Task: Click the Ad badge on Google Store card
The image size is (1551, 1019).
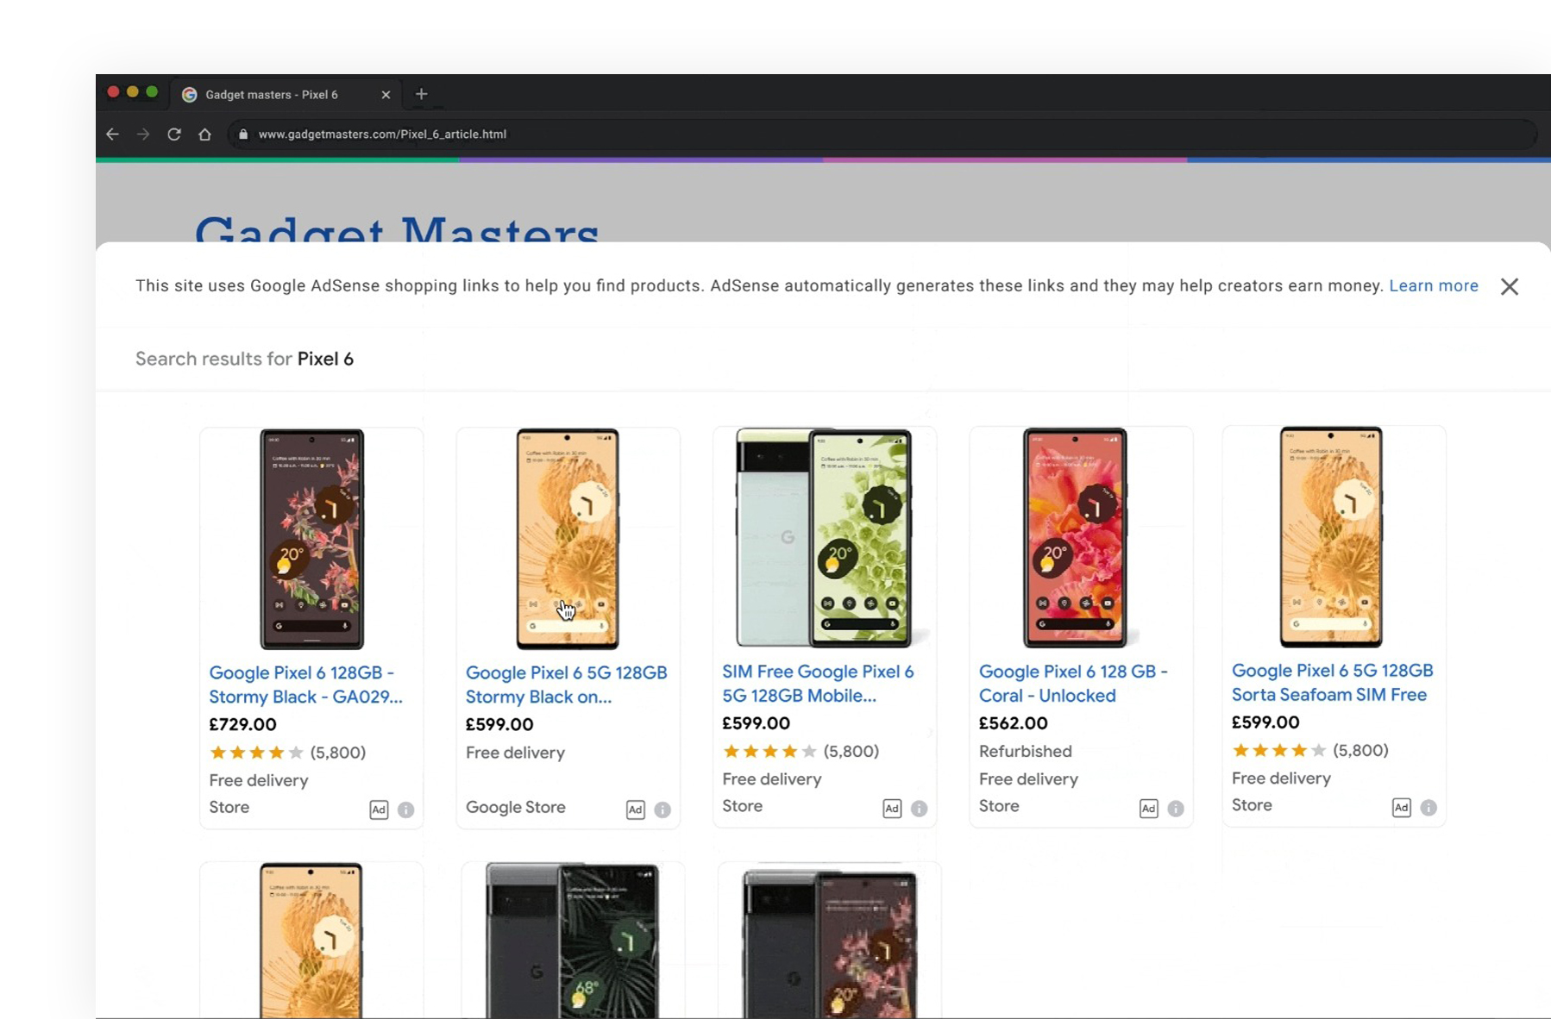Action: pos(635,810)
